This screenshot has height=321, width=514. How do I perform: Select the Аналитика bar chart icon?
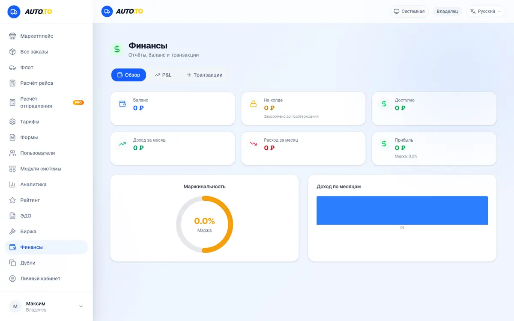coord(12,184)
